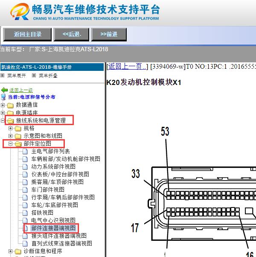
Task: Expand the 示意图和布线图 folder
Action: [x=11, y=136]
